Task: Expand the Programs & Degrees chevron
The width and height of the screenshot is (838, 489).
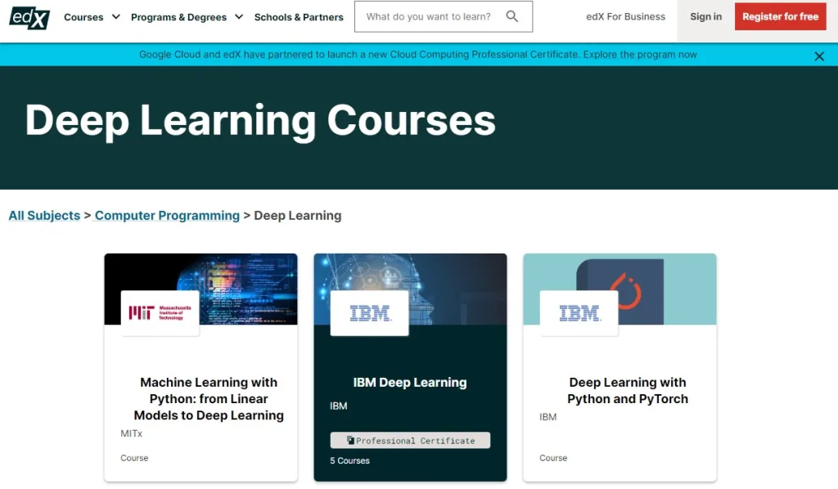Action: coord(239,17)
